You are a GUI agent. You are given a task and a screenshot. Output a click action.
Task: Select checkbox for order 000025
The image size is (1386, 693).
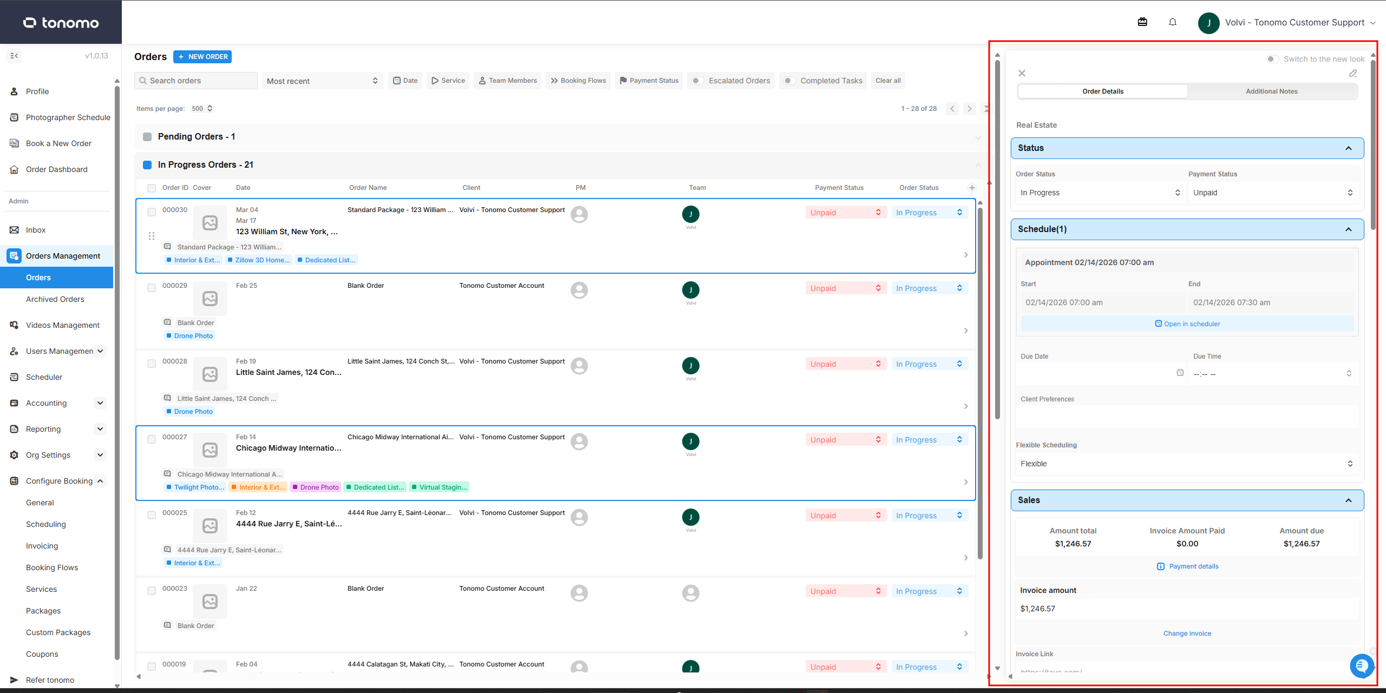point(152,515)
